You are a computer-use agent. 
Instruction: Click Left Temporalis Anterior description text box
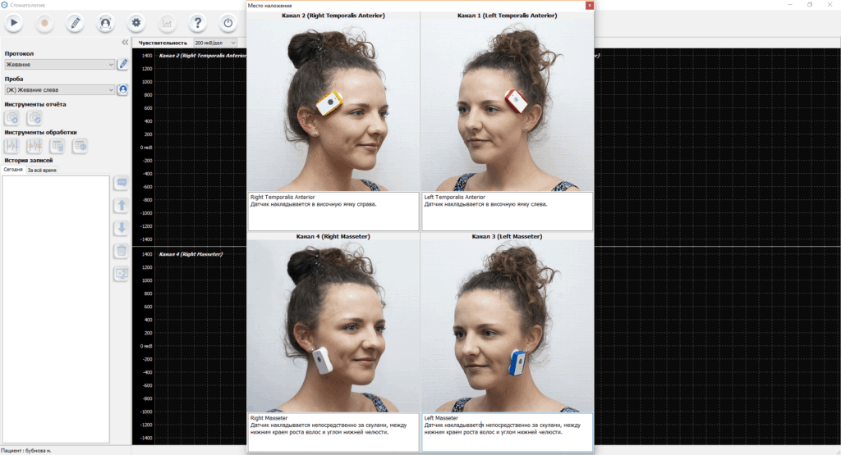[x=507, y=212]
